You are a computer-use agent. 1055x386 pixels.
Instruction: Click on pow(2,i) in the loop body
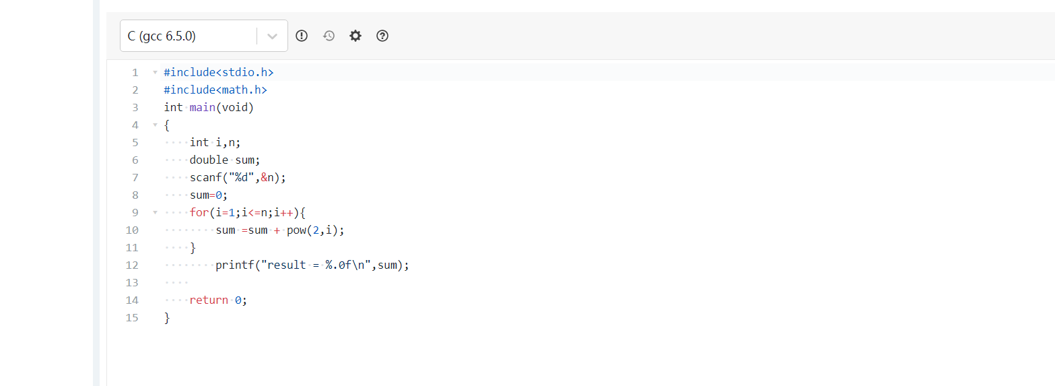315,230
